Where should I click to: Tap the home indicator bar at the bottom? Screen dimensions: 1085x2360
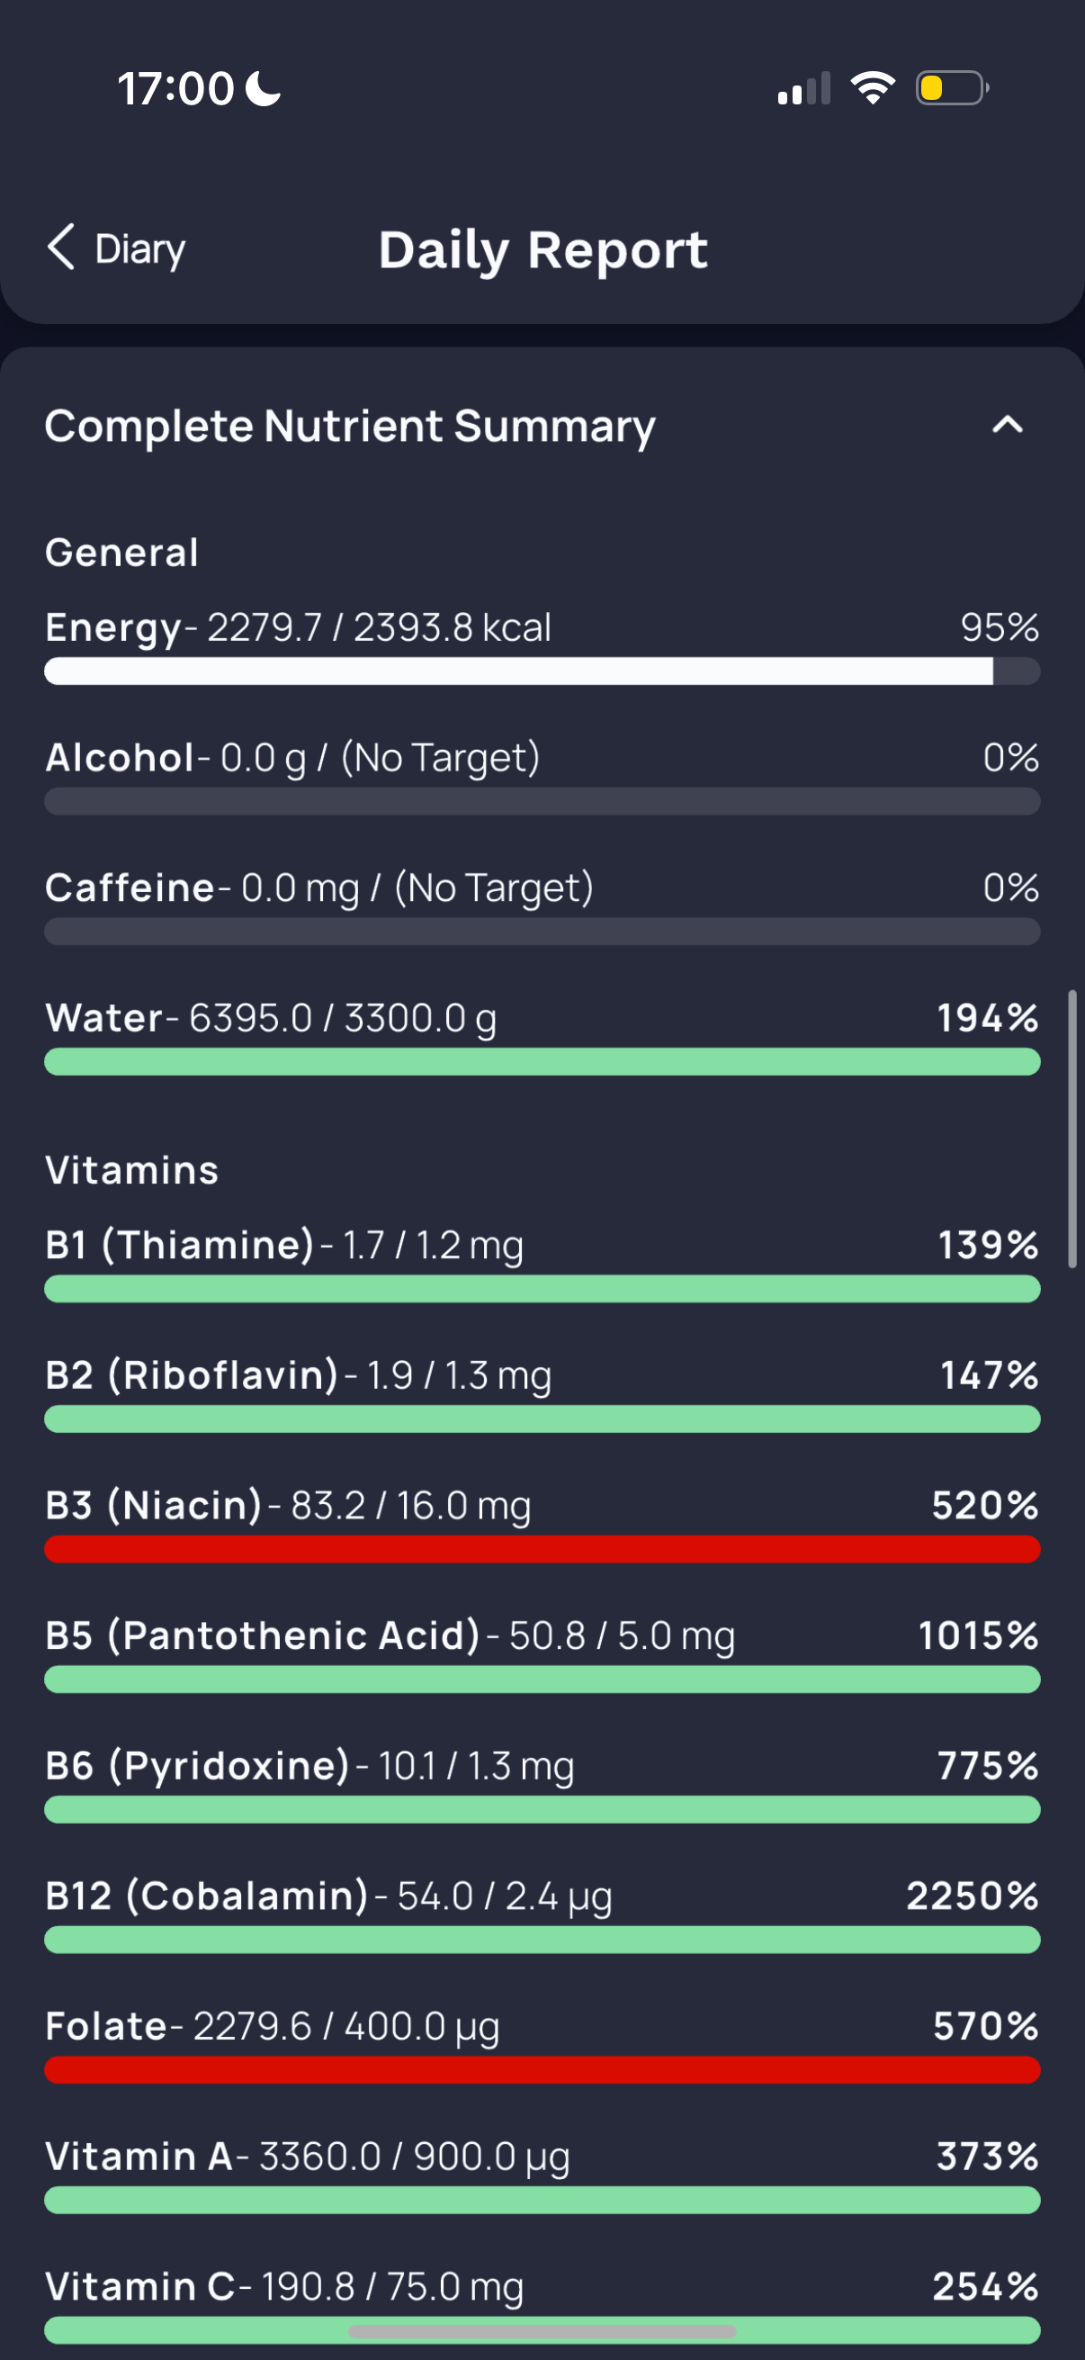click(542, 2330)
